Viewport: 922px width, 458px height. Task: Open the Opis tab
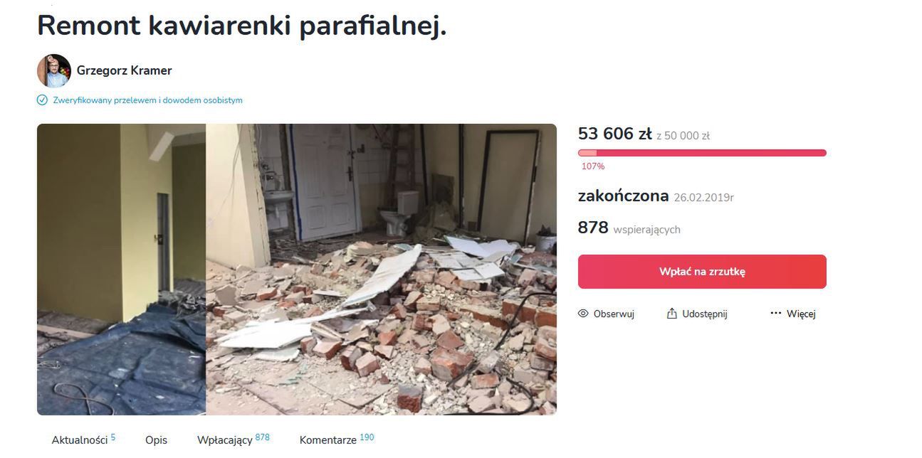coord(156,440)
